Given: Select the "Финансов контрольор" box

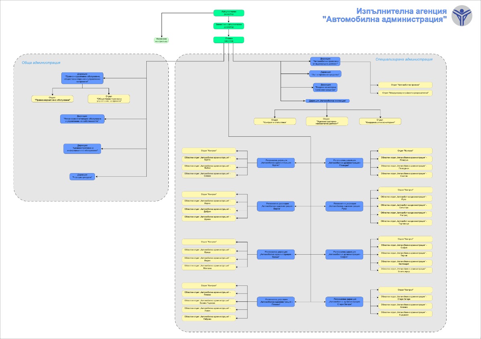Looking at the screenshot, I should tap(162, 40).
